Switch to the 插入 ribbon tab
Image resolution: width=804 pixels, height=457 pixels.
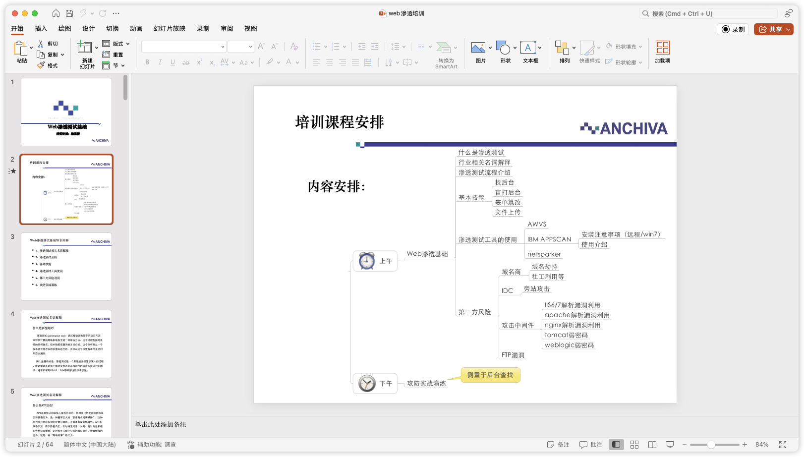click(41, 28)
